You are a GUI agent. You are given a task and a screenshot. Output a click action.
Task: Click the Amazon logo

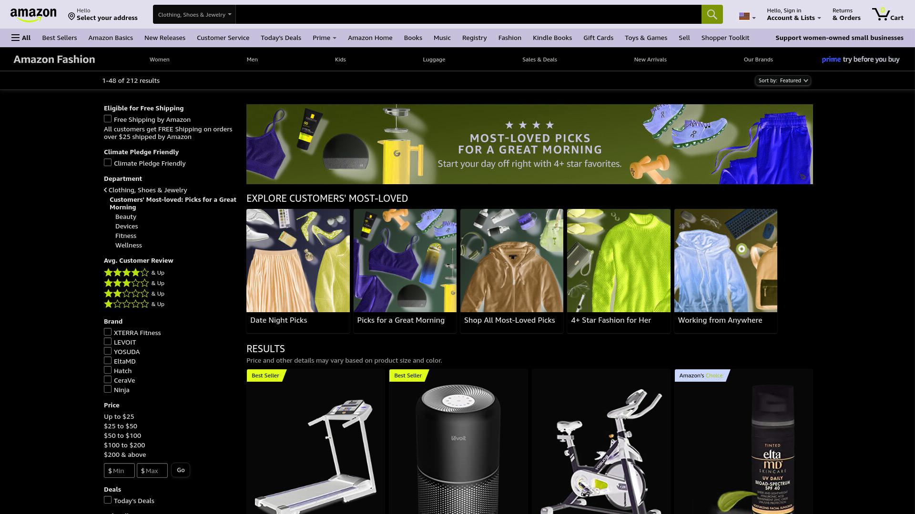[x=33, y=15]
